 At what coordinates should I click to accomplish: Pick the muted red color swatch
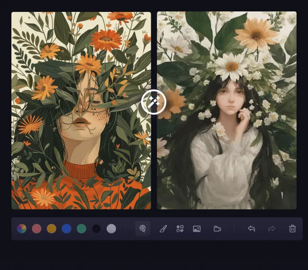[x=37, y=229]
